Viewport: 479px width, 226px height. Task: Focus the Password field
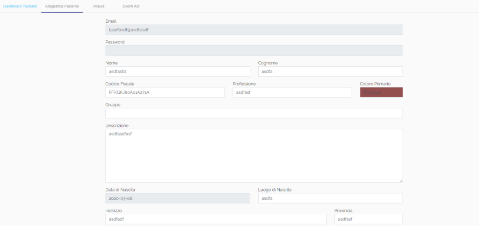[254, 50]
